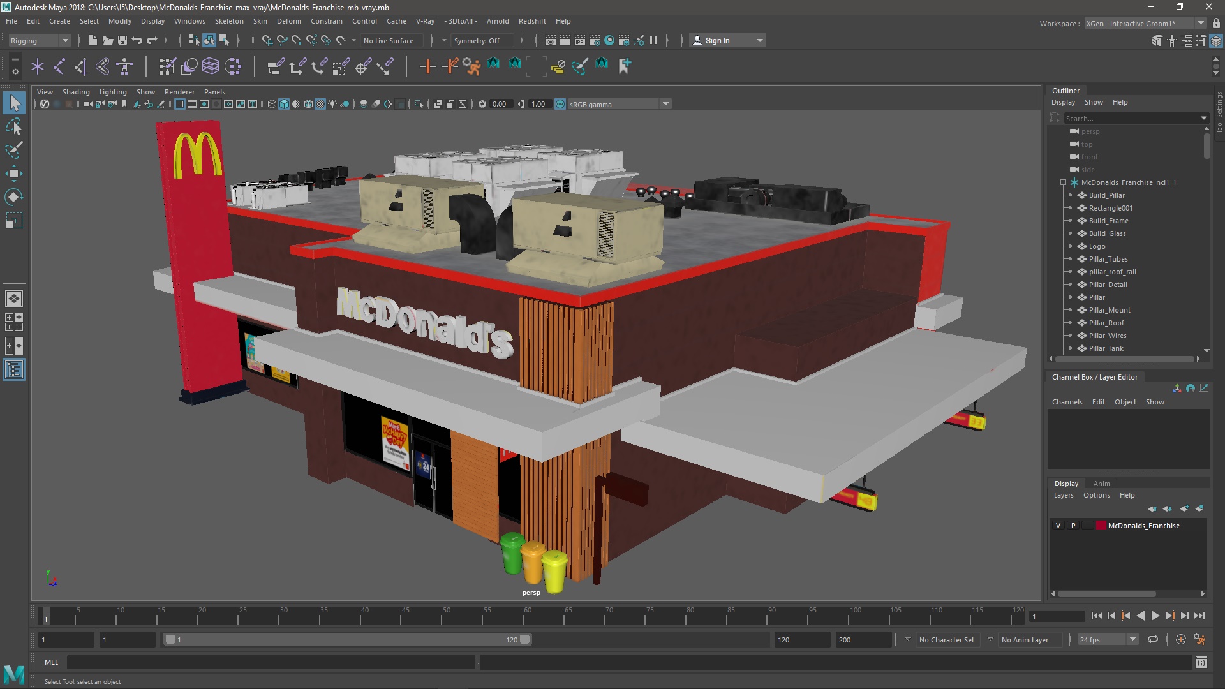Click the McDonalds_Franchise layer color swatch
This screenshot has width=1225, height=689.
[1101, 526]
